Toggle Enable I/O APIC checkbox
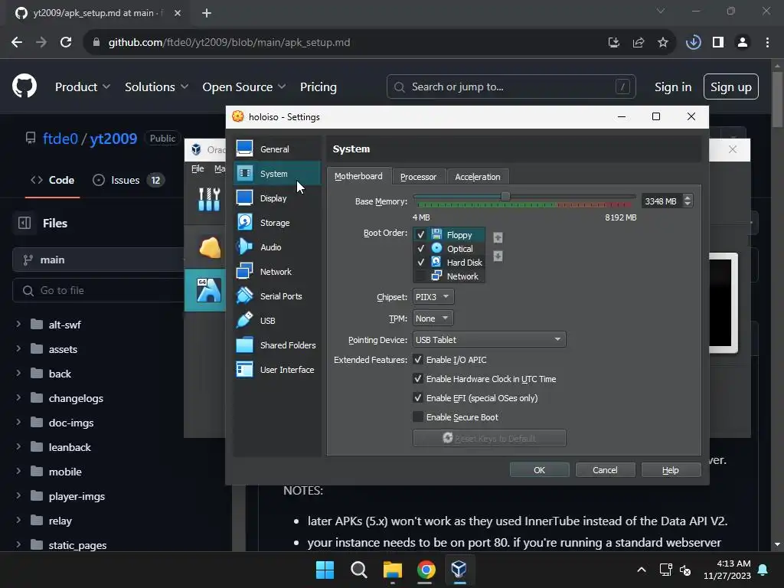This screenshot has width=784, height=588. pos(418,360)
